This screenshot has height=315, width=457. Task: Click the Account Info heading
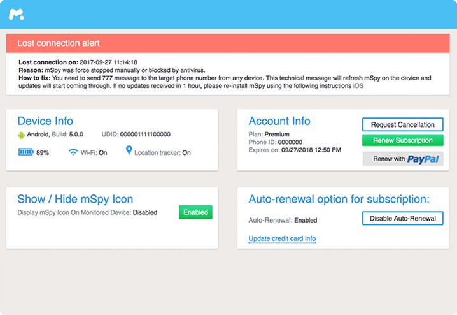279,121
